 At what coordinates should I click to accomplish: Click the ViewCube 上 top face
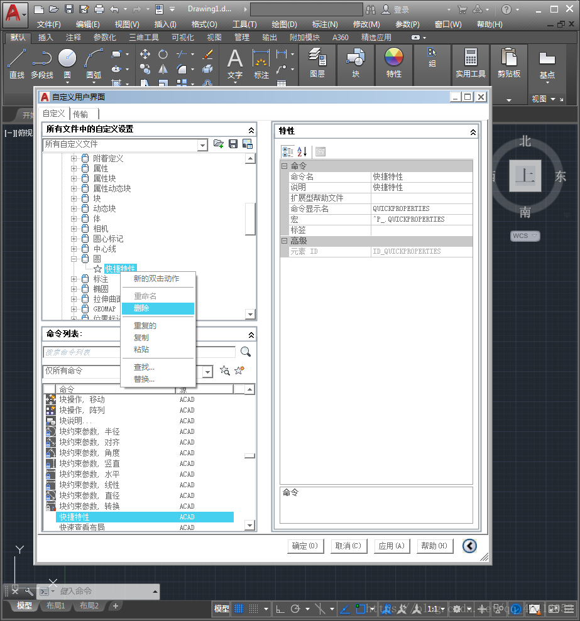tap(525, 175)
